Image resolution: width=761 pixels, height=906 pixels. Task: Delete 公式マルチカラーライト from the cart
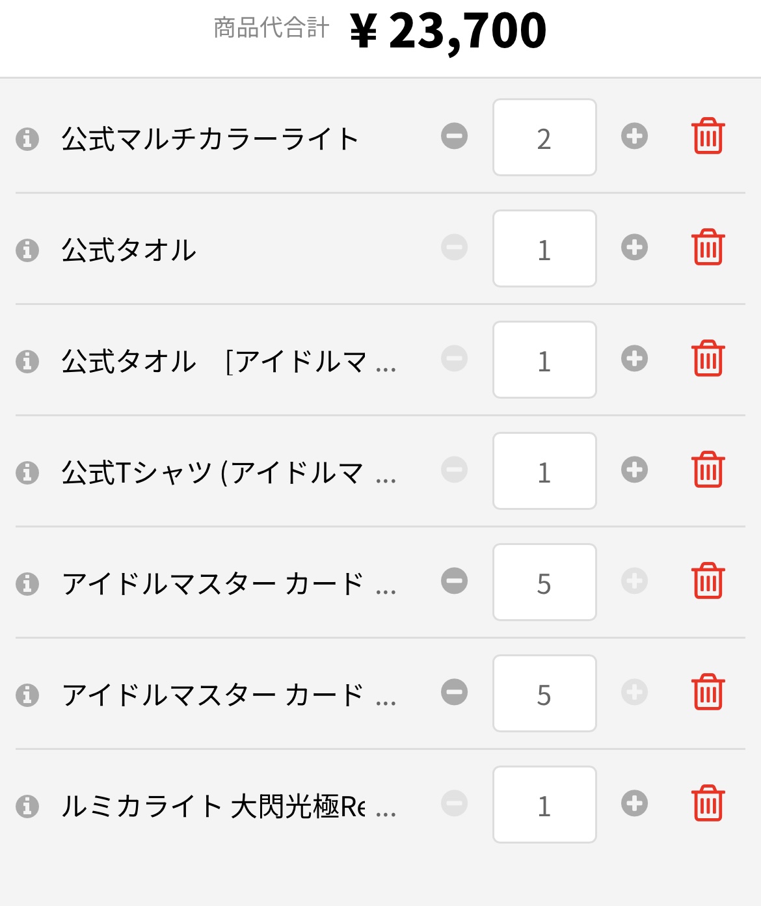tap(708, 137)
